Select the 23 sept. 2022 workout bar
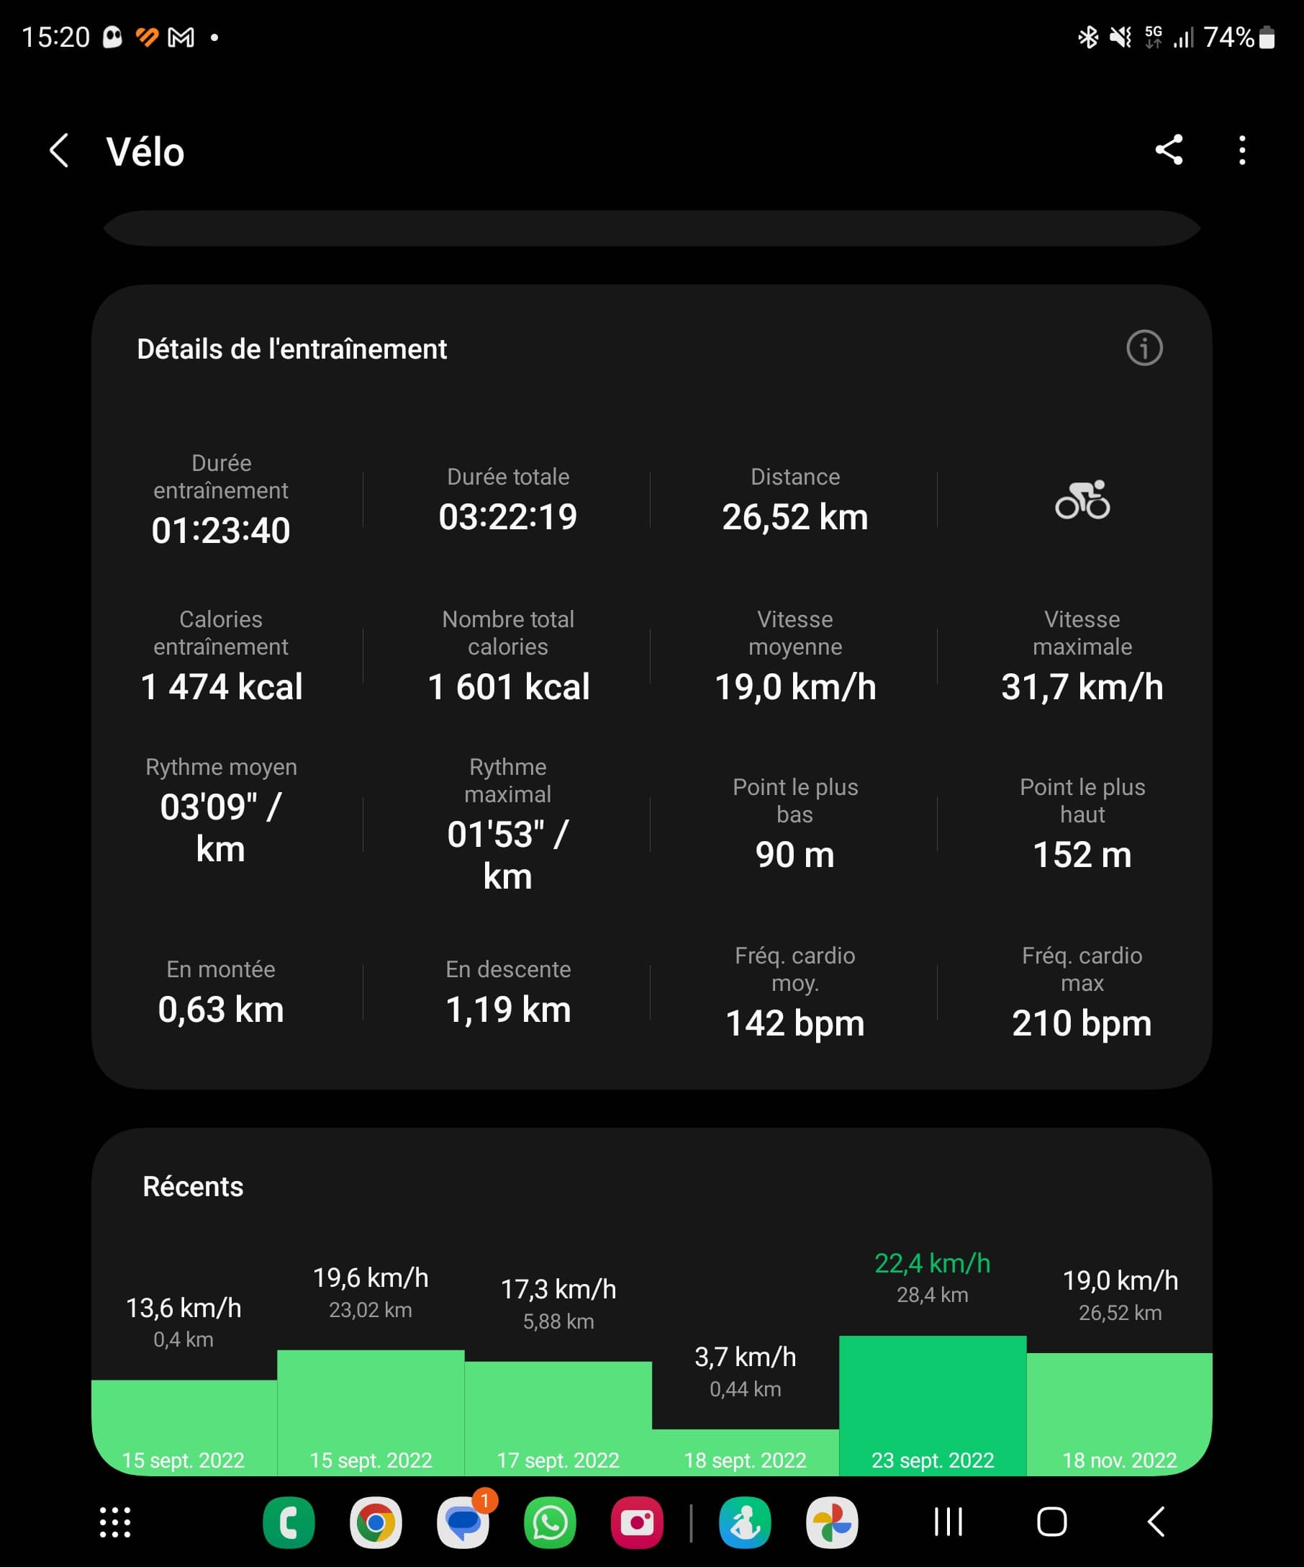This screenshot has width=1304, height=1567. tap(932, 1403)
